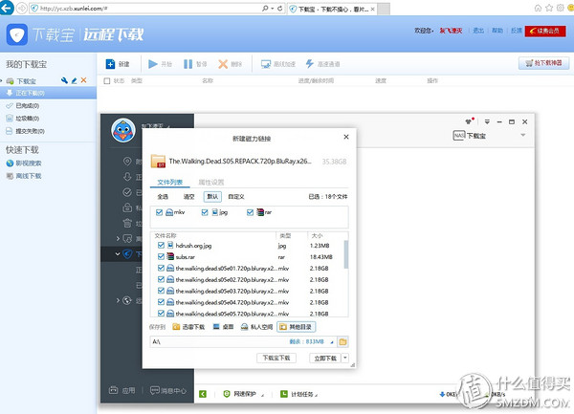Open the browser settings gear icon

point(560,8)
